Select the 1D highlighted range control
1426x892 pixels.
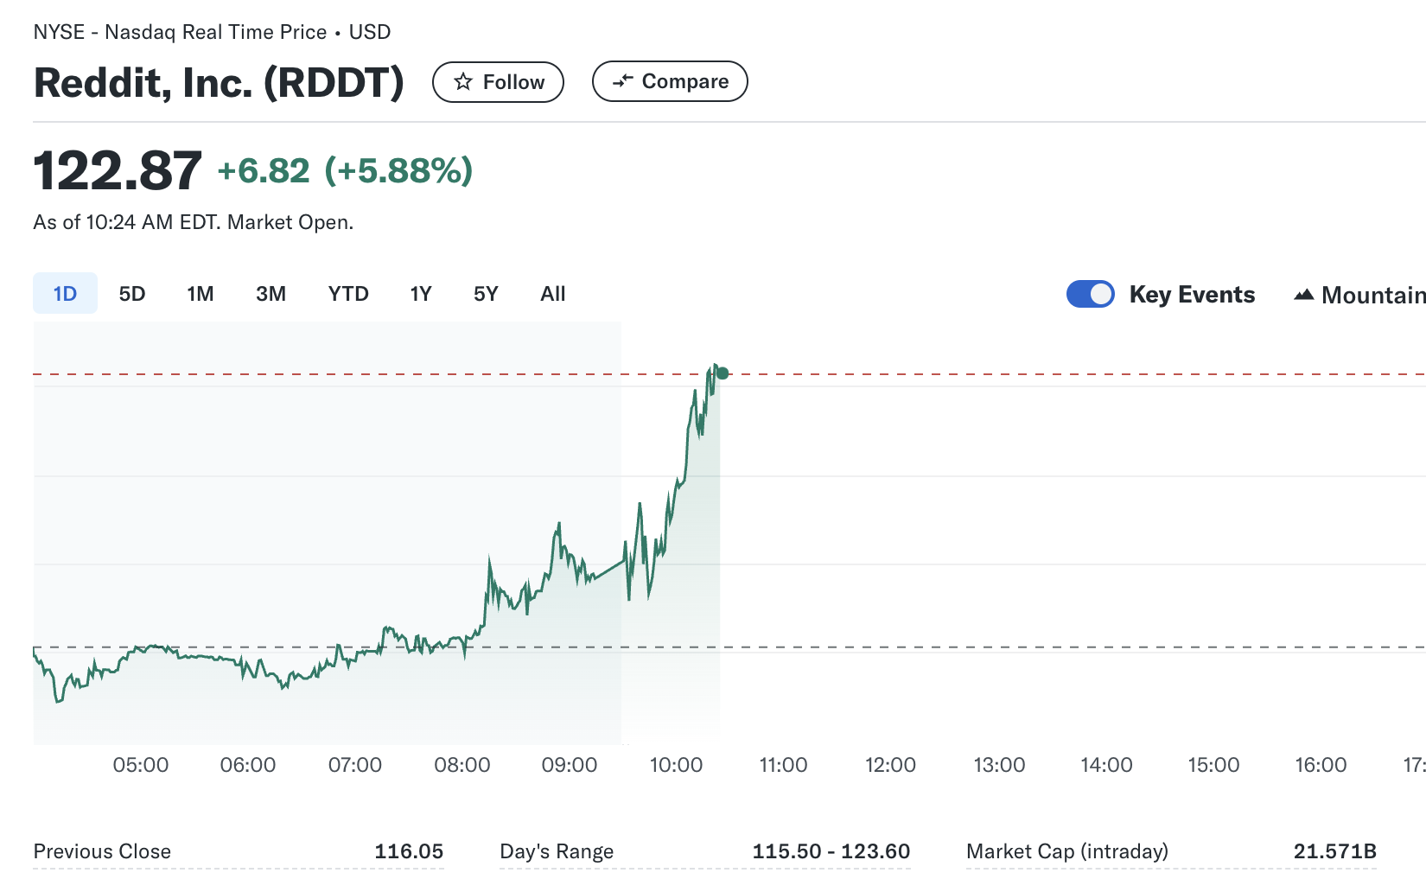64,293
